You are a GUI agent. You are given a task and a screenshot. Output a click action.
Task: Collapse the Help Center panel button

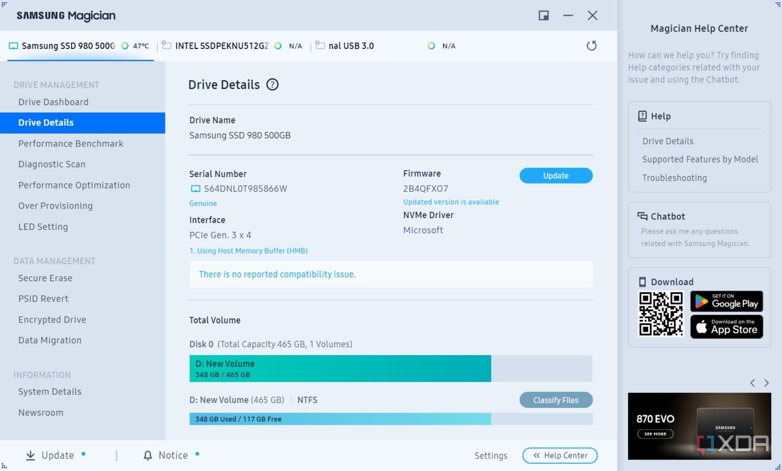pos(560,455)
